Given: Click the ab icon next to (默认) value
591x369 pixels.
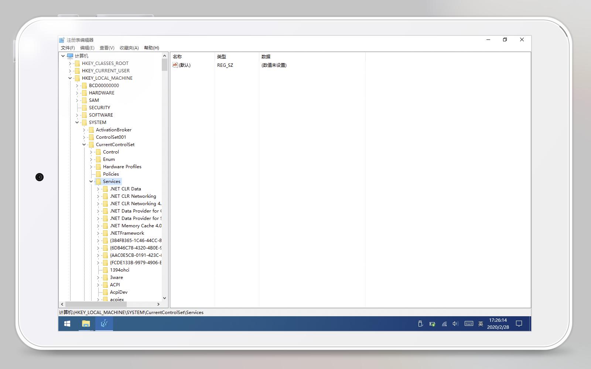Looking at the screenshot, I should point(175,65).
